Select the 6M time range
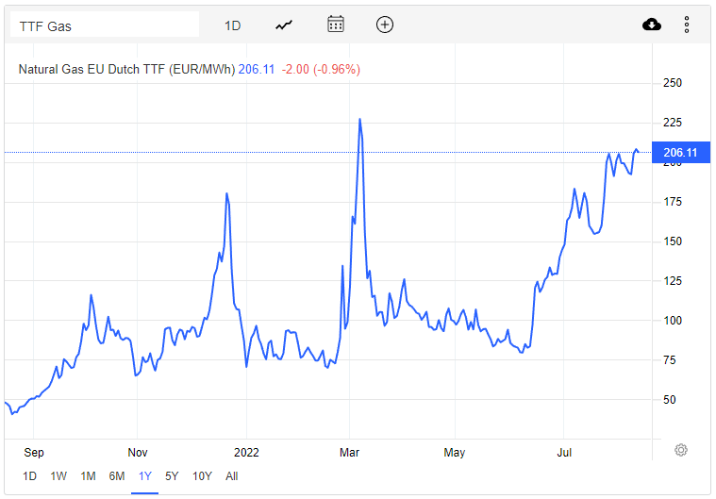 pyautogui.click(x=117, y=476)
